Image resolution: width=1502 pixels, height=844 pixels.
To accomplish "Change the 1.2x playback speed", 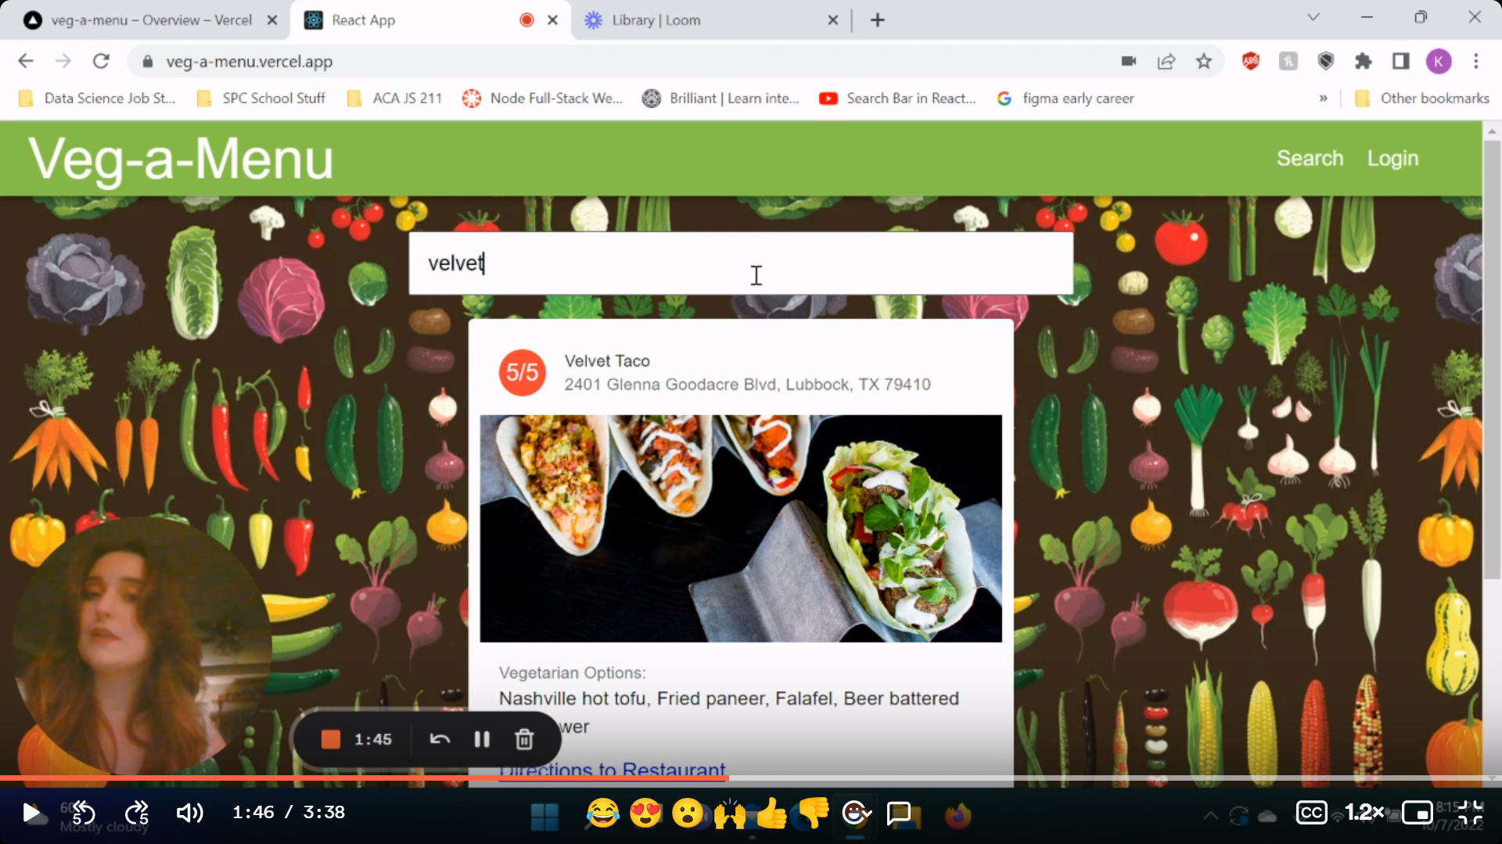I will click(1364, 813).
